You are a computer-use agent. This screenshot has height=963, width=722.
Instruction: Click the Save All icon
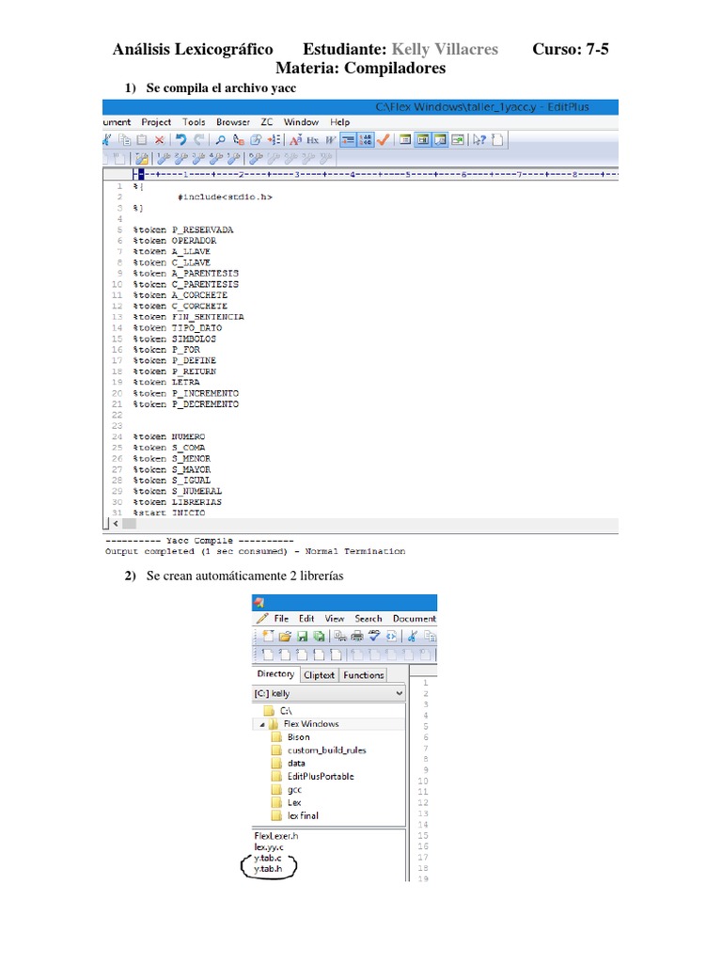(x=319, y=637)
